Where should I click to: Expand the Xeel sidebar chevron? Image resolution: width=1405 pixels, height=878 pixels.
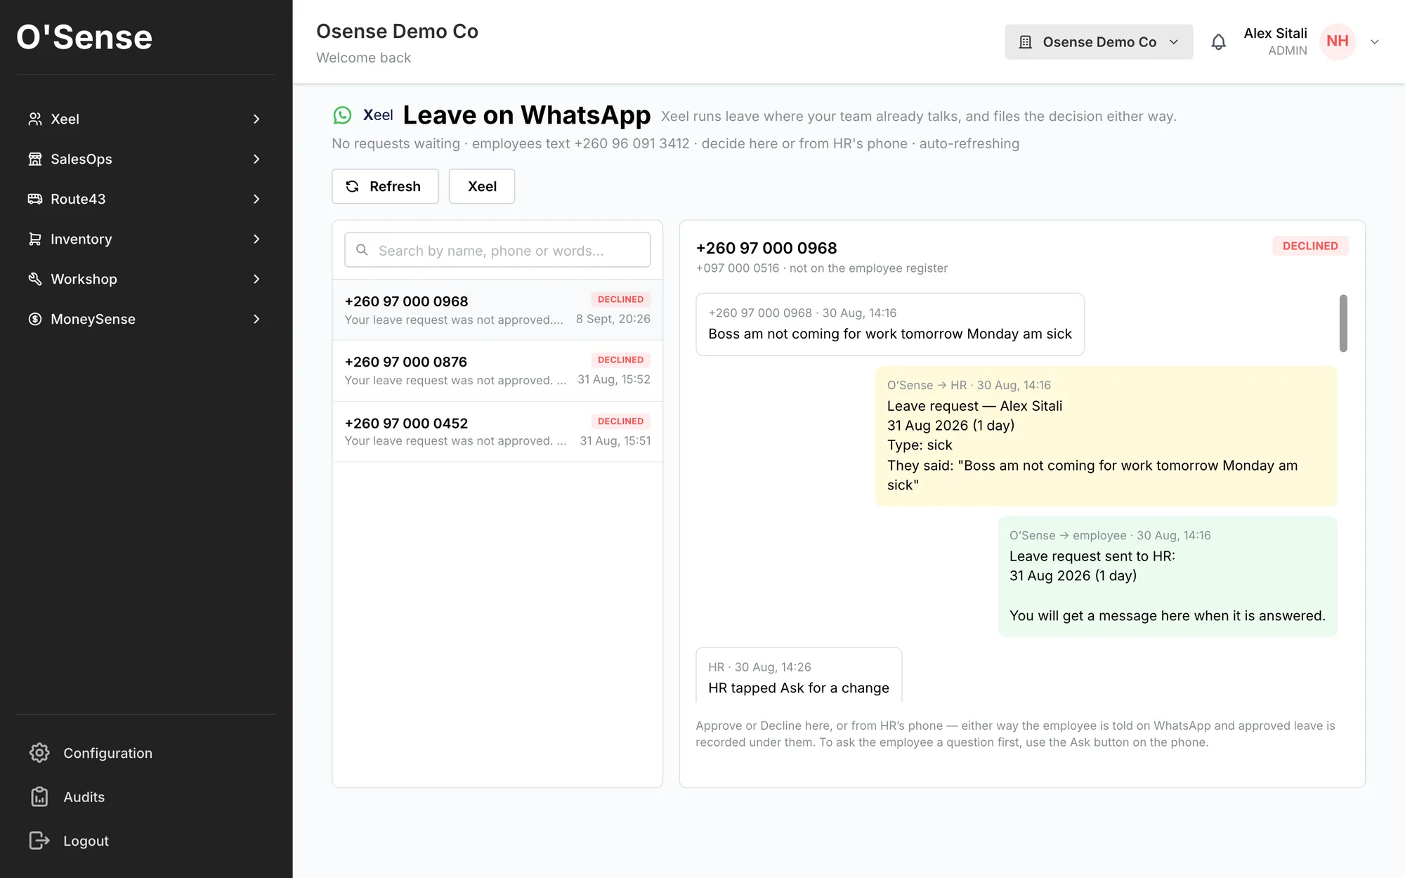(256, 119)
